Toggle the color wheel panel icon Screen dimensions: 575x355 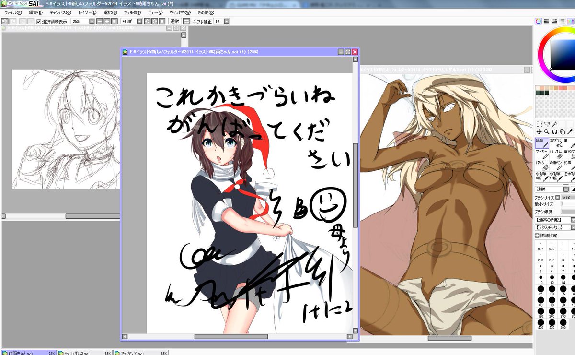[x=538, y=21]
